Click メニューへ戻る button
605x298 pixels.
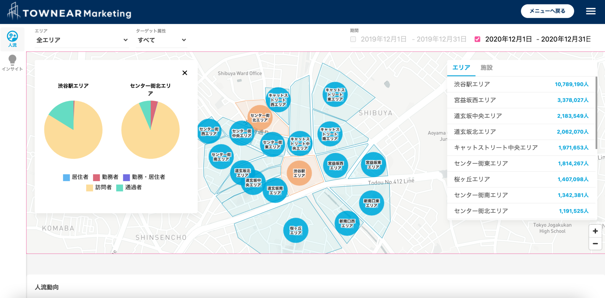pos(547,11)
